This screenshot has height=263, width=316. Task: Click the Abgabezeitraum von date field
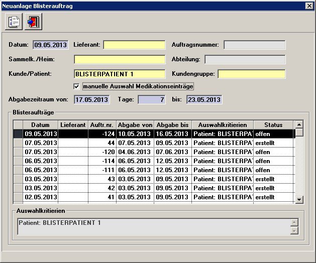point(91,99)
